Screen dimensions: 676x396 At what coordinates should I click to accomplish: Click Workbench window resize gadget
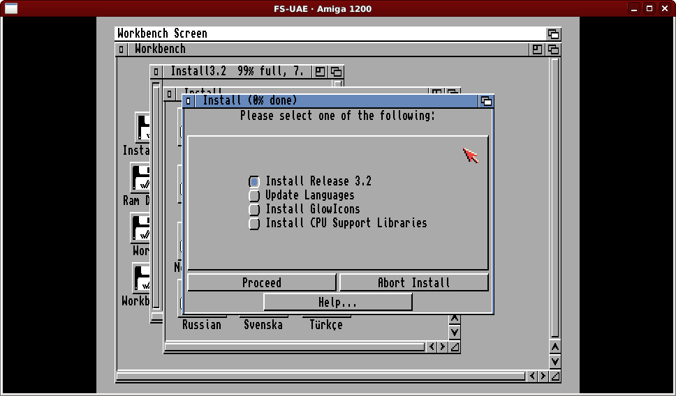(555, 376)
